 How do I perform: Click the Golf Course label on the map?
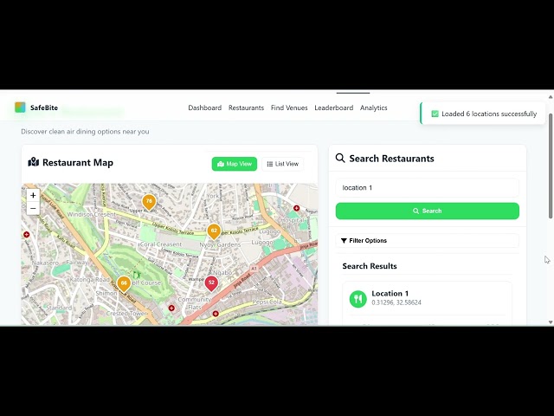(147, 283)
